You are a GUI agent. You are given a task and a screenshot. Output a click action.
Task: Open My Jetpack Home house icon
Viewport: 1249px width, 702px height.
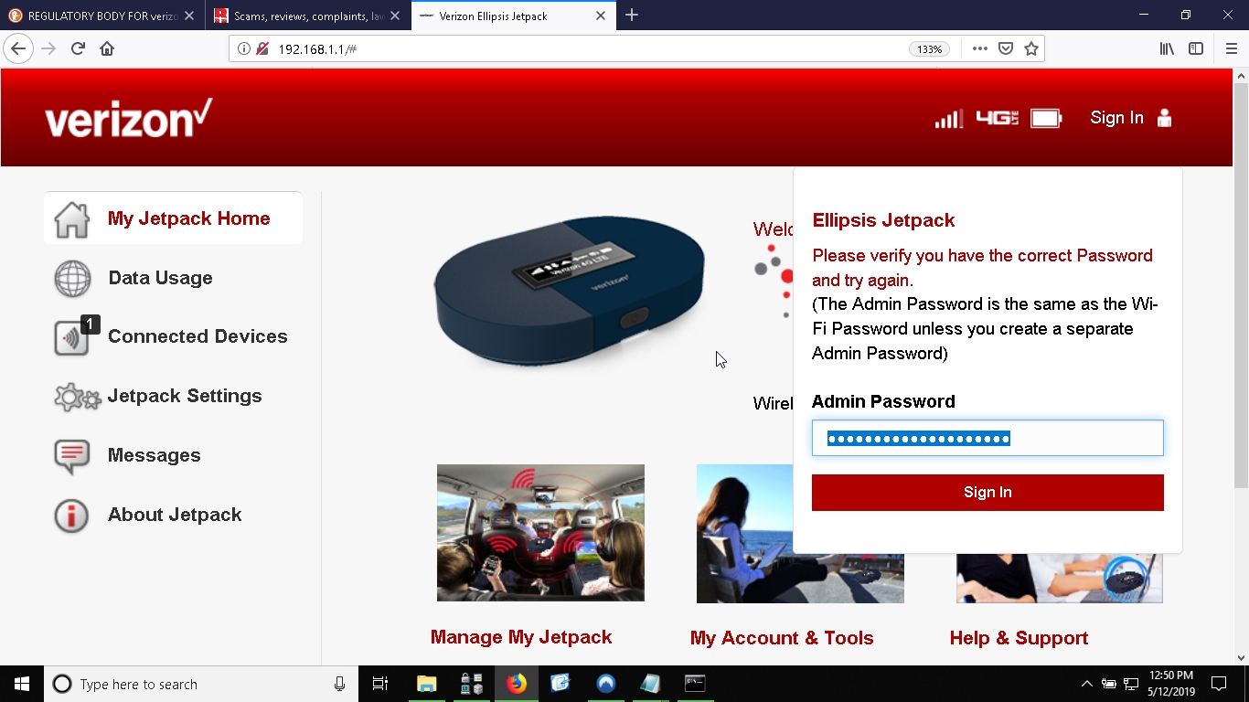72,219
